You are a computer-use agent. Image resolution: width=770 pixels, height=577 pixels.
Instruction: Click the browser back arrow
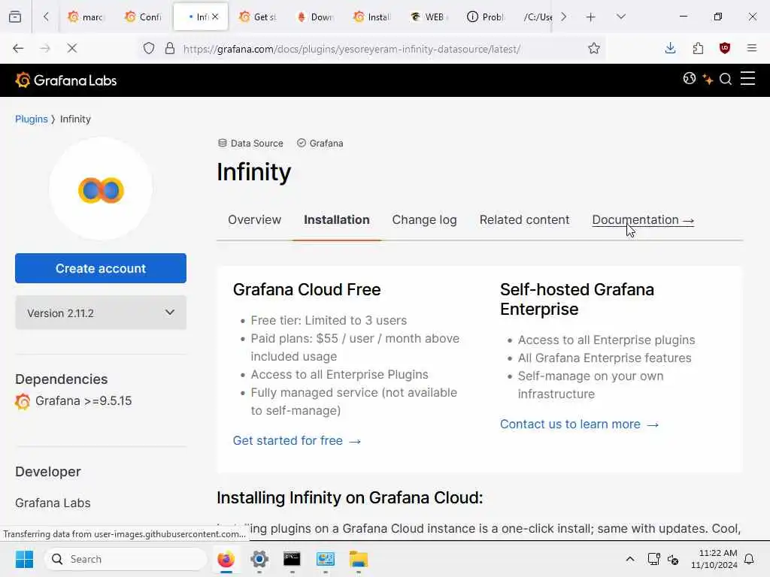pyautogui.click(x=18, y=48)
